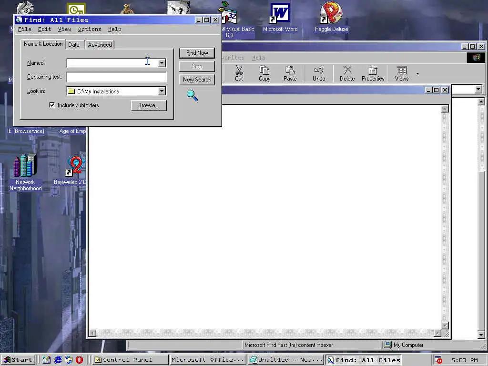Open the Views dropdown arrow
The image size is (488, 366).
(x=417, y=74)
